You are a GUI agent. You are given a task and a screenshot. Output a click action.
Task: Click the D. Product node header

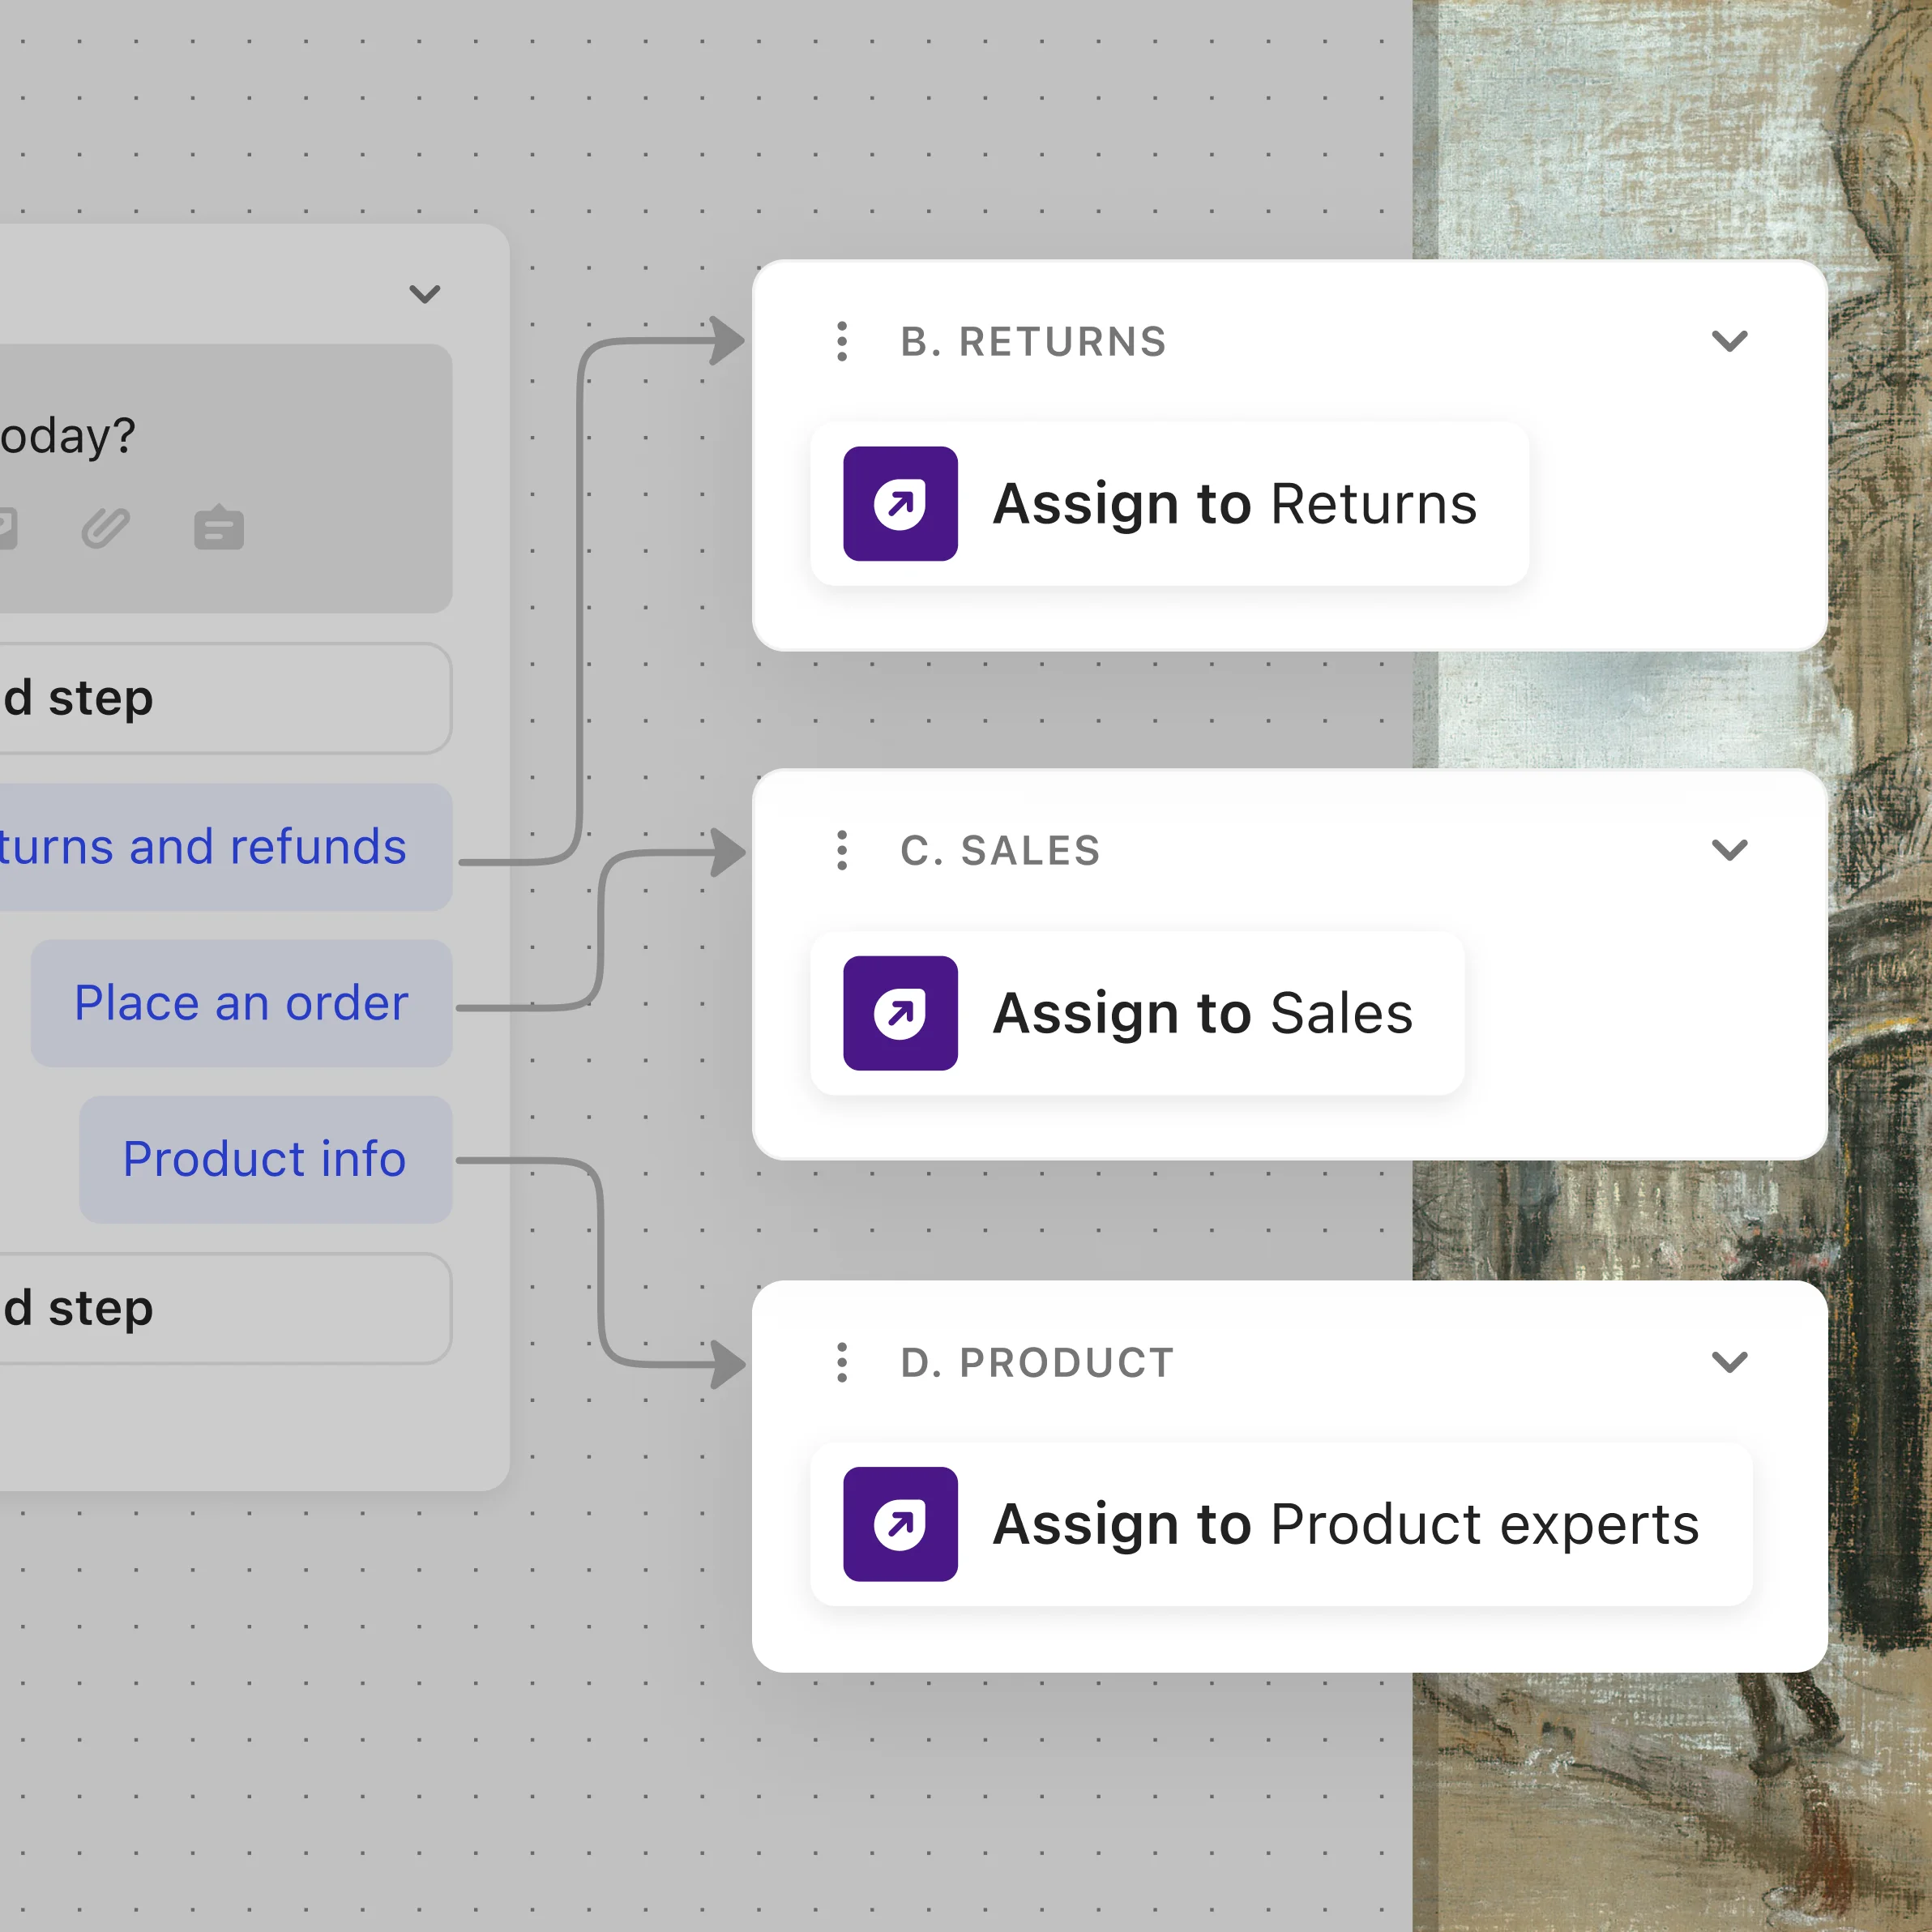[x=1035, y=1361]
